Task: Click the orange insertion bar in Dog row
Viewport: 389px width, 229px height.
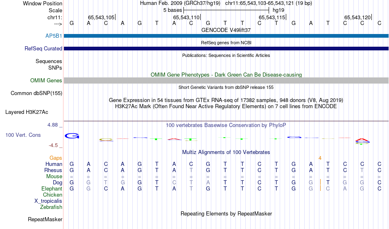Action: [320, 183]
